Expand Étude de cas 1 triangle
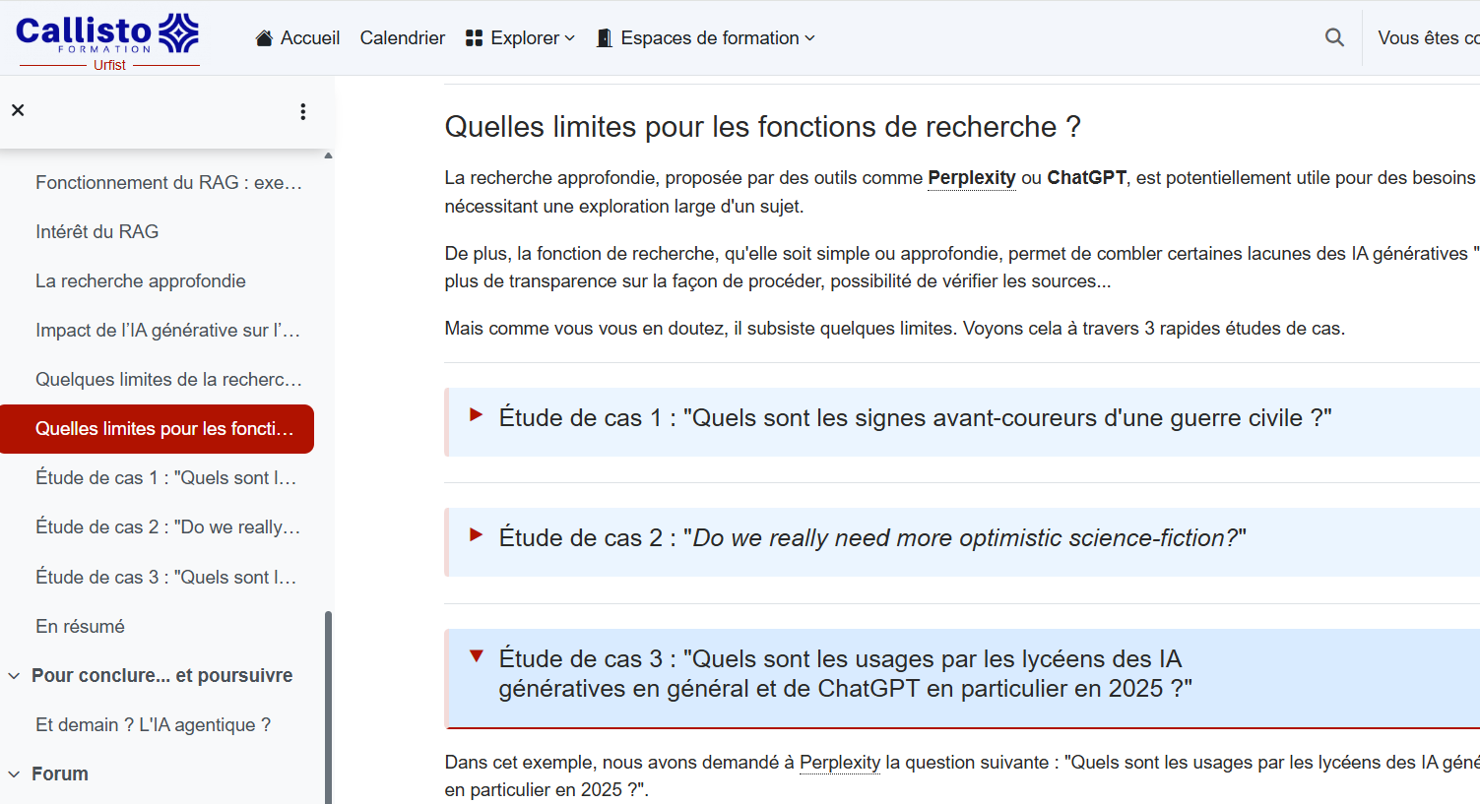Screen dimensions: 1480x804 click(x=477, y=415)
